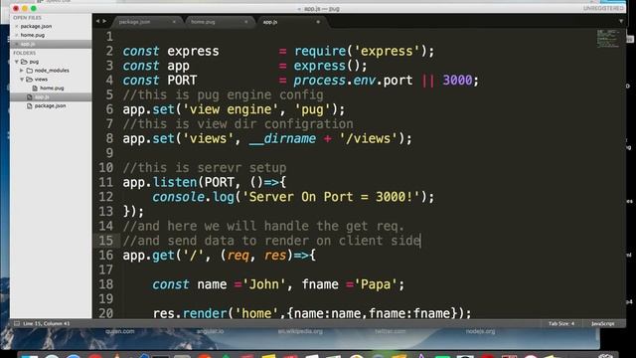Click the app.set 'view engine' line
Viewport: 636px width, 358px height.
coord(234,109)
